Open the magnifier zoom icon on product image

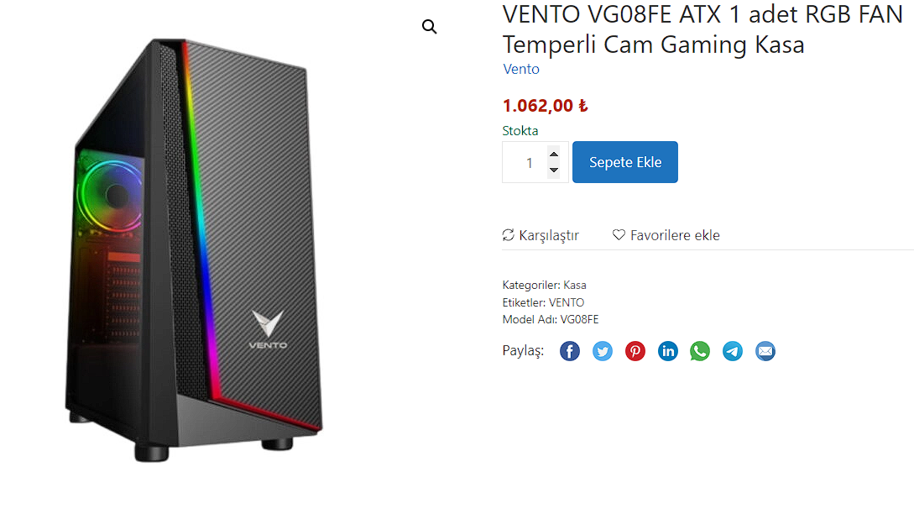pos(430,27)
